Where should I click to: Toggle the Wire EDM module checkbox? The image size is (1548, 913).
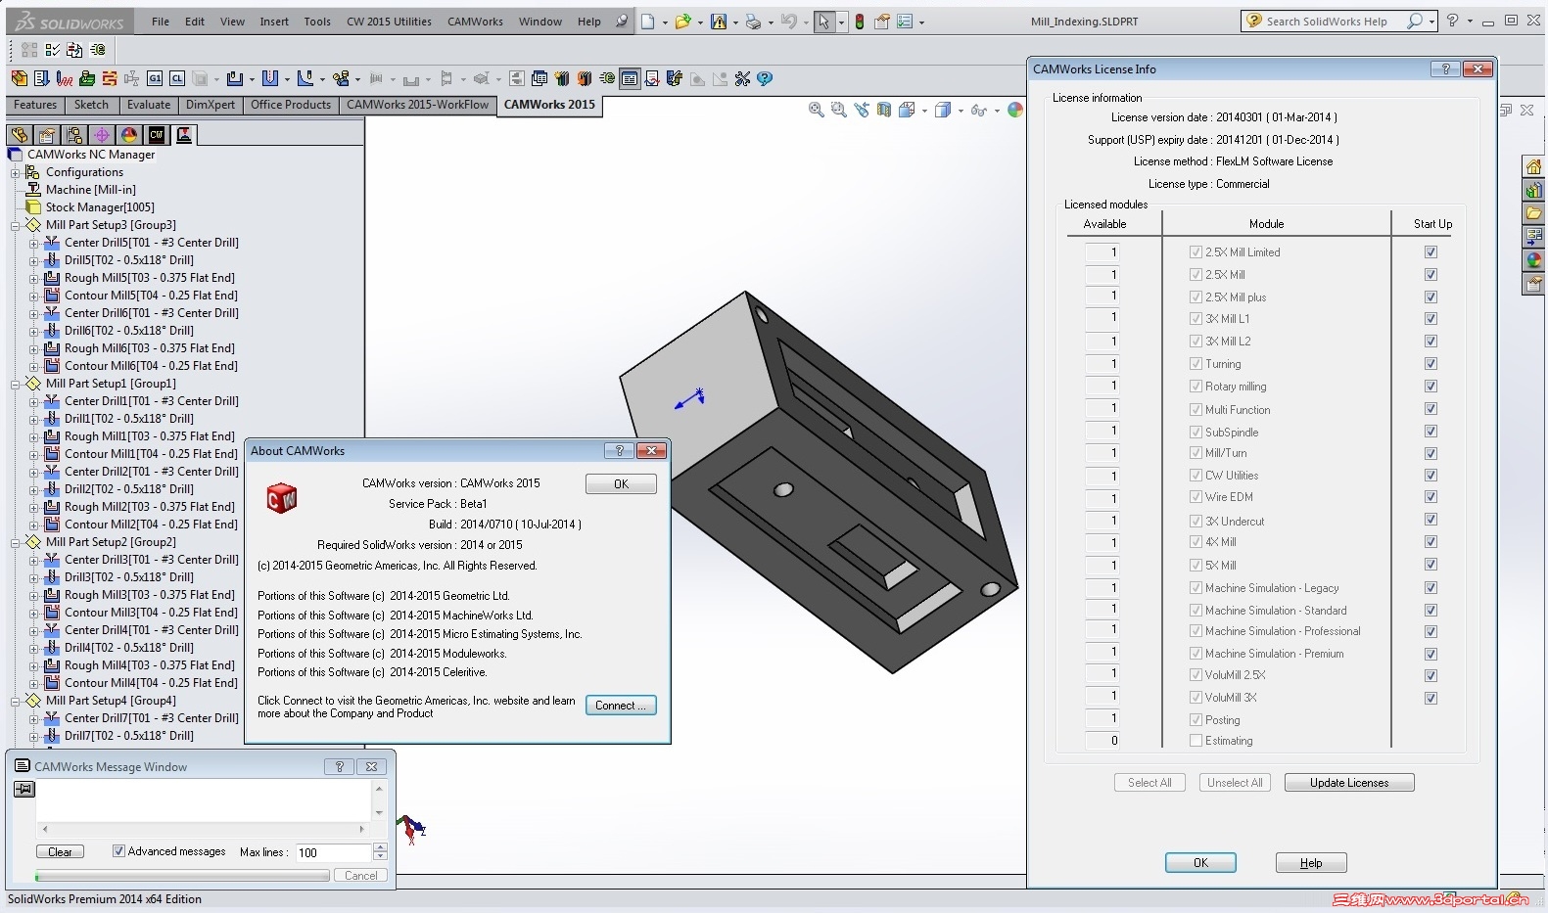pos(1196,497)
